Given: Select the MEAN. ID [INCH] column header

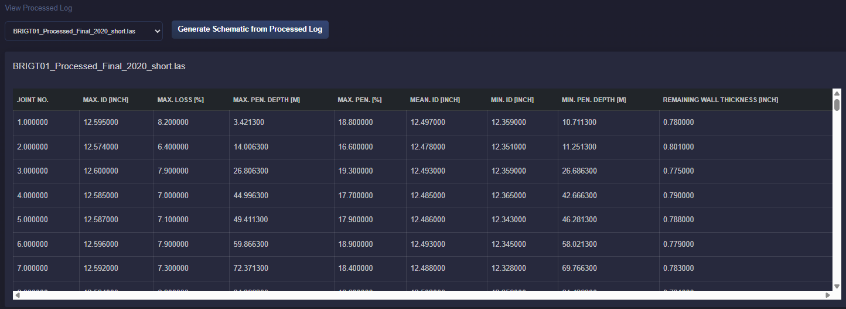Looking at the screenshot, I should click(435, 100).
